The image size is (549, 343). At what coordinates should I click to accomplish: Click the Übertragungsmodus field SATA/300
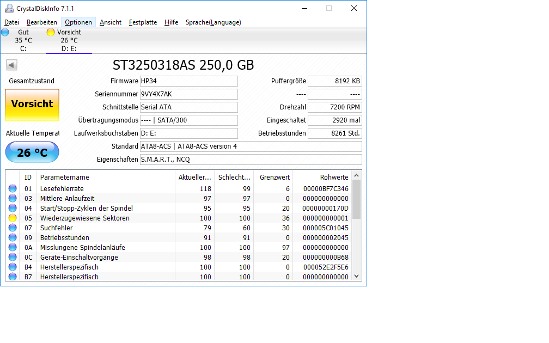coord(188,120)
